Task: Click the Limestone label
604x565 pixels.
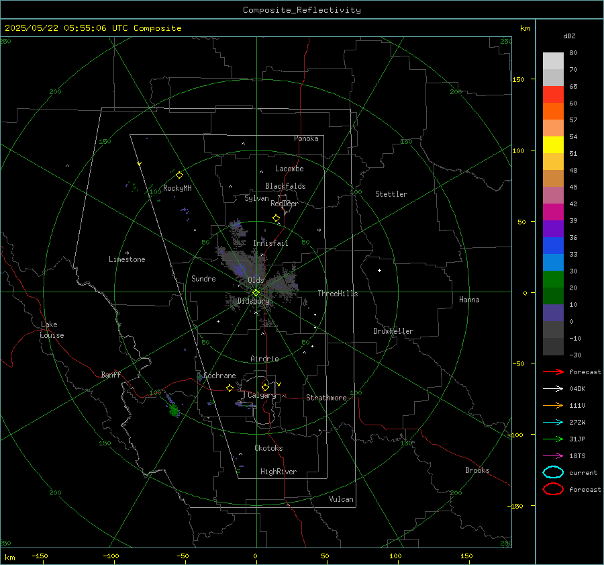Action: 127,259
